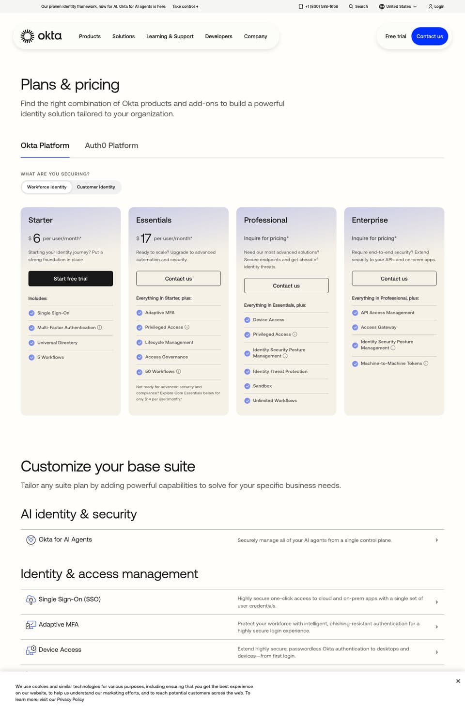Viewport: 465px width, 711px height.
Task: Select the Workforce Identity toggle option
Action: tap(46, 187)
